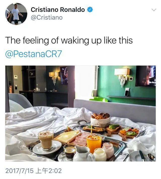Open the @PestanaCR7 mention
Image resolution: width=161 pixels, height=179 pixels.
click(34, 54)
